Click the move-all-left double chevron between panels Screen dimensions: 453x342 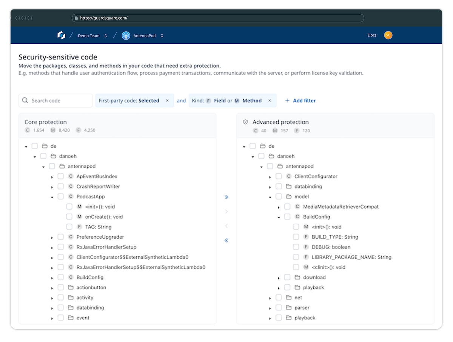point(226,240)
